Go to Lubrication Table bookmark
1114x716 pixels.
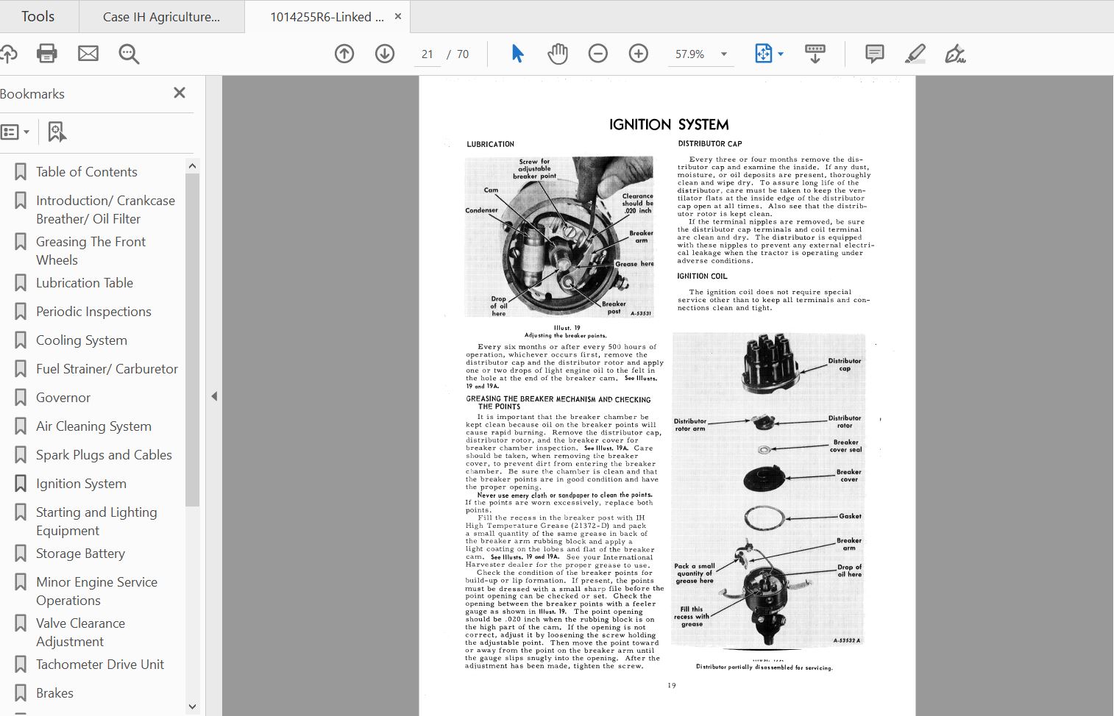(x=85, y=282)
